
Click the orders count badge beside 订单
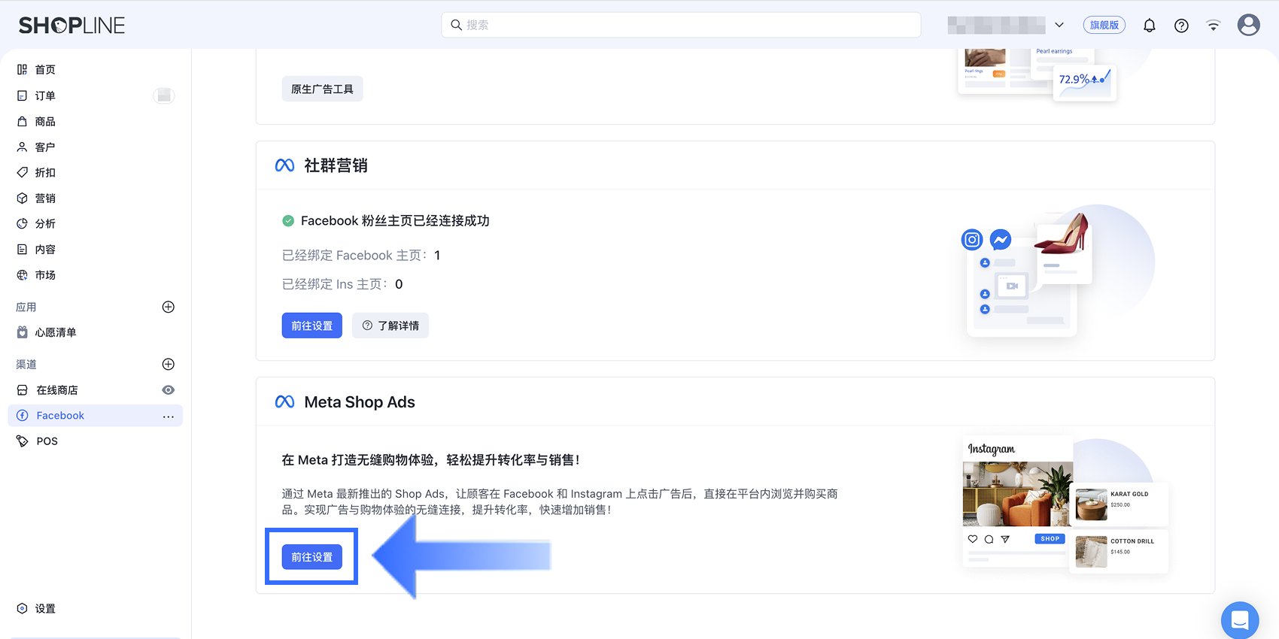click(164, 95)
